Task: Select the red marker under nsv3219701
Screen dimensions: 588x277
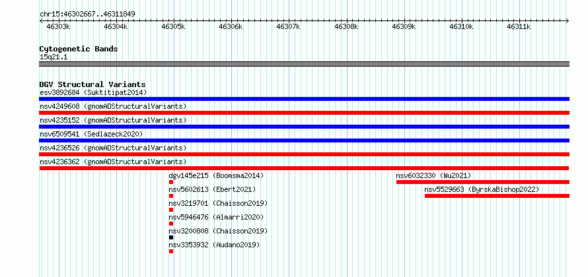Action: click(171, 210)
